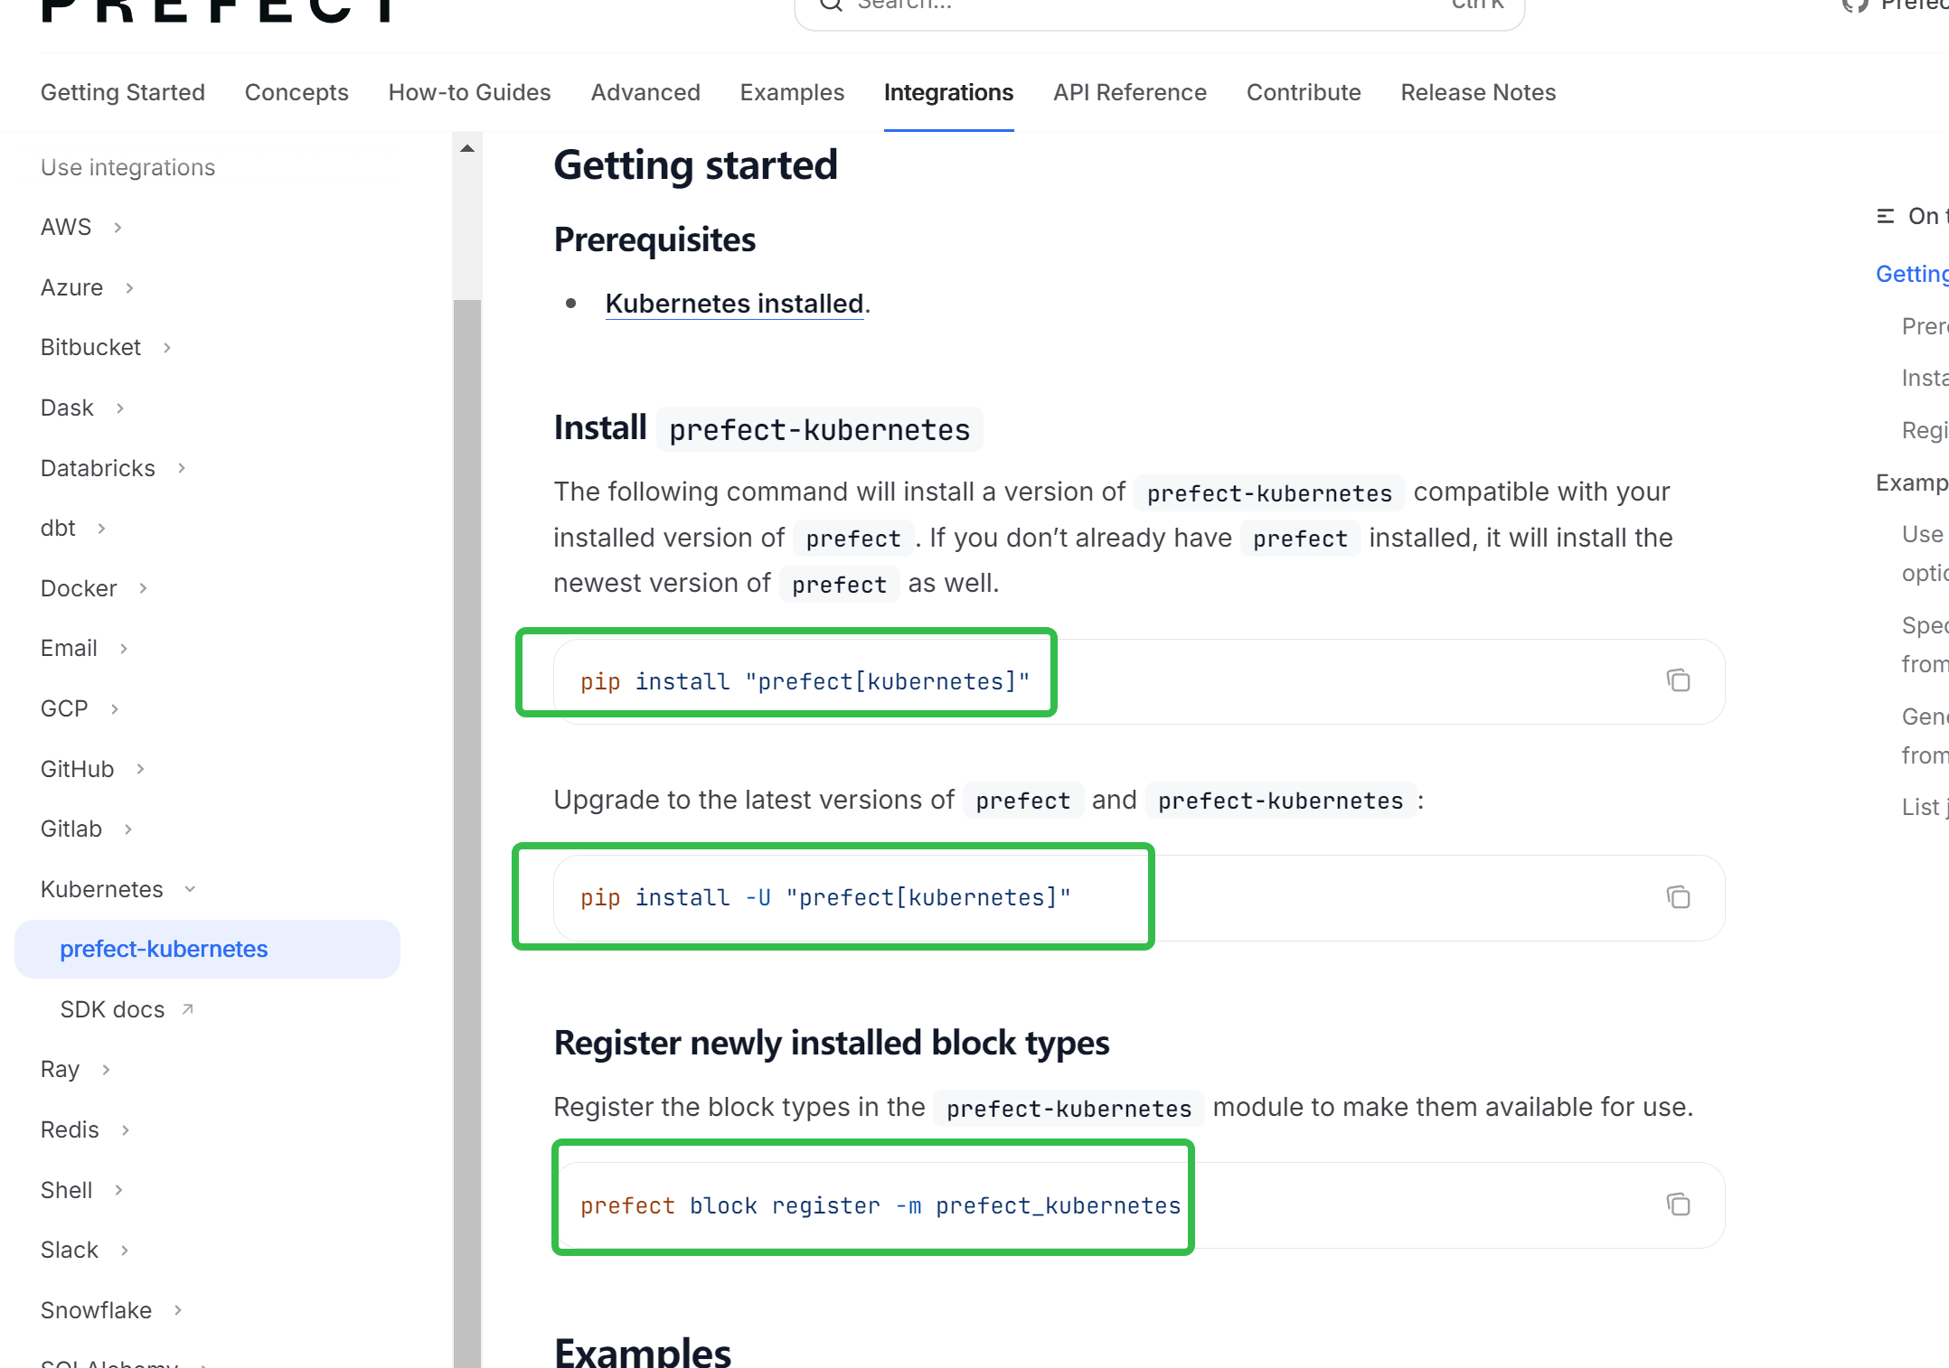The height and width of the screenshot is (1368, 1949).
Task: Click the scrollbar up arrow
Action: [467, 148]
